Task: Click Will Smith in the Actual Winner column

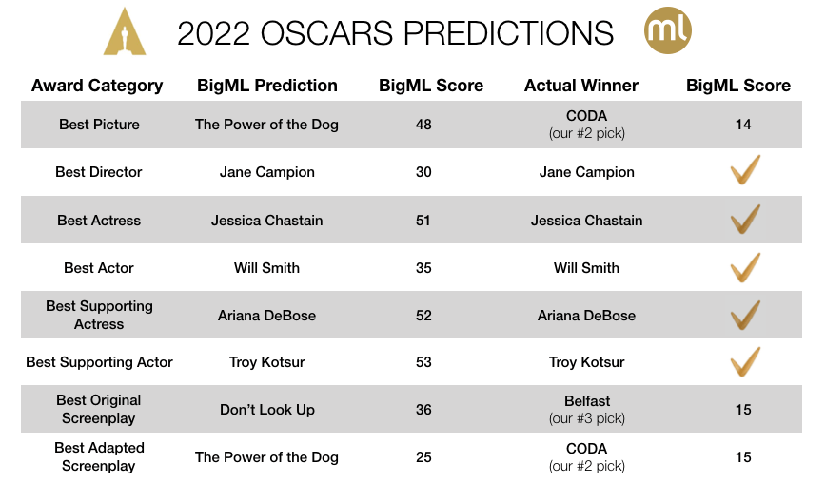Action: tap(586, 268)
